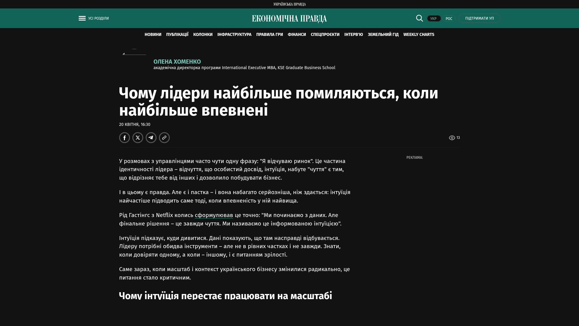
Task: Click the Українська правда top header link
Action: 289,4
